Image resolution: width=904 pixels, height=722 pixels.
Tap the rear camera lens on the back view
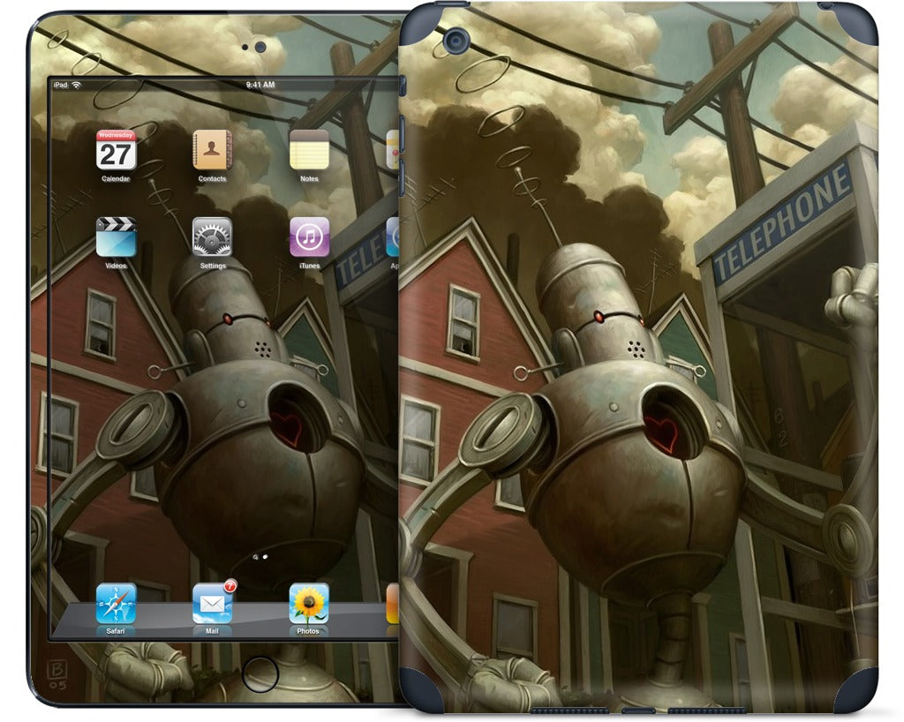point(456,41)
